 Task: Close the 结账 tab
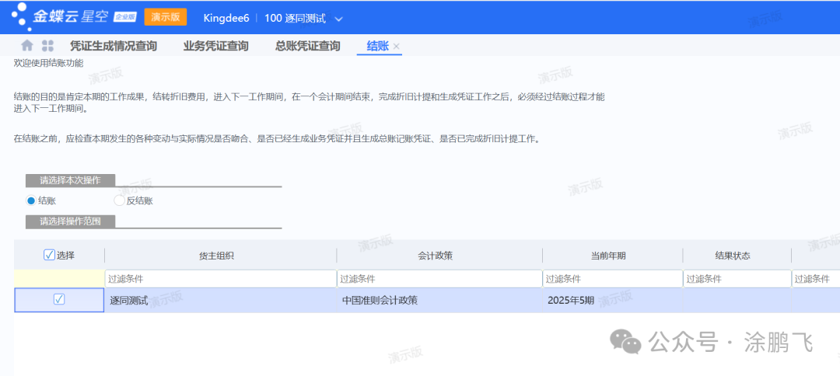[x=397, y=47]
